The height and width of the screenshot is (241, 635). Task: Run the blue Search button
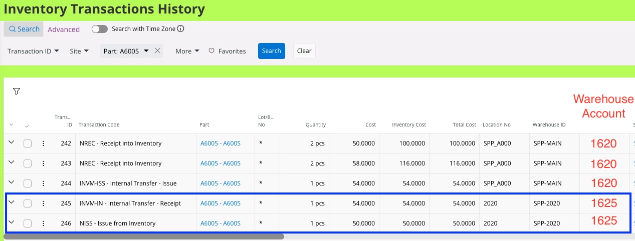click(x=272, y=51)
